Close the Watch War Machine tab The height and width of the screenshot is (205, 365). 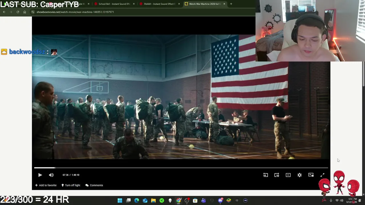224,4
